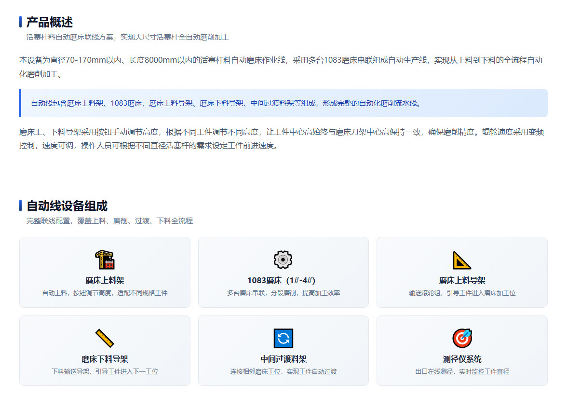
Task: Select the 1083磨床 (1#-4#) card title
Action: (282, 280)
